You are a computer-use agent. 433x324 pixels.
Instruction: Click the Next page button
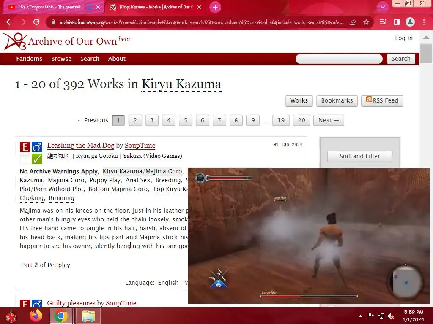point(329,120)
